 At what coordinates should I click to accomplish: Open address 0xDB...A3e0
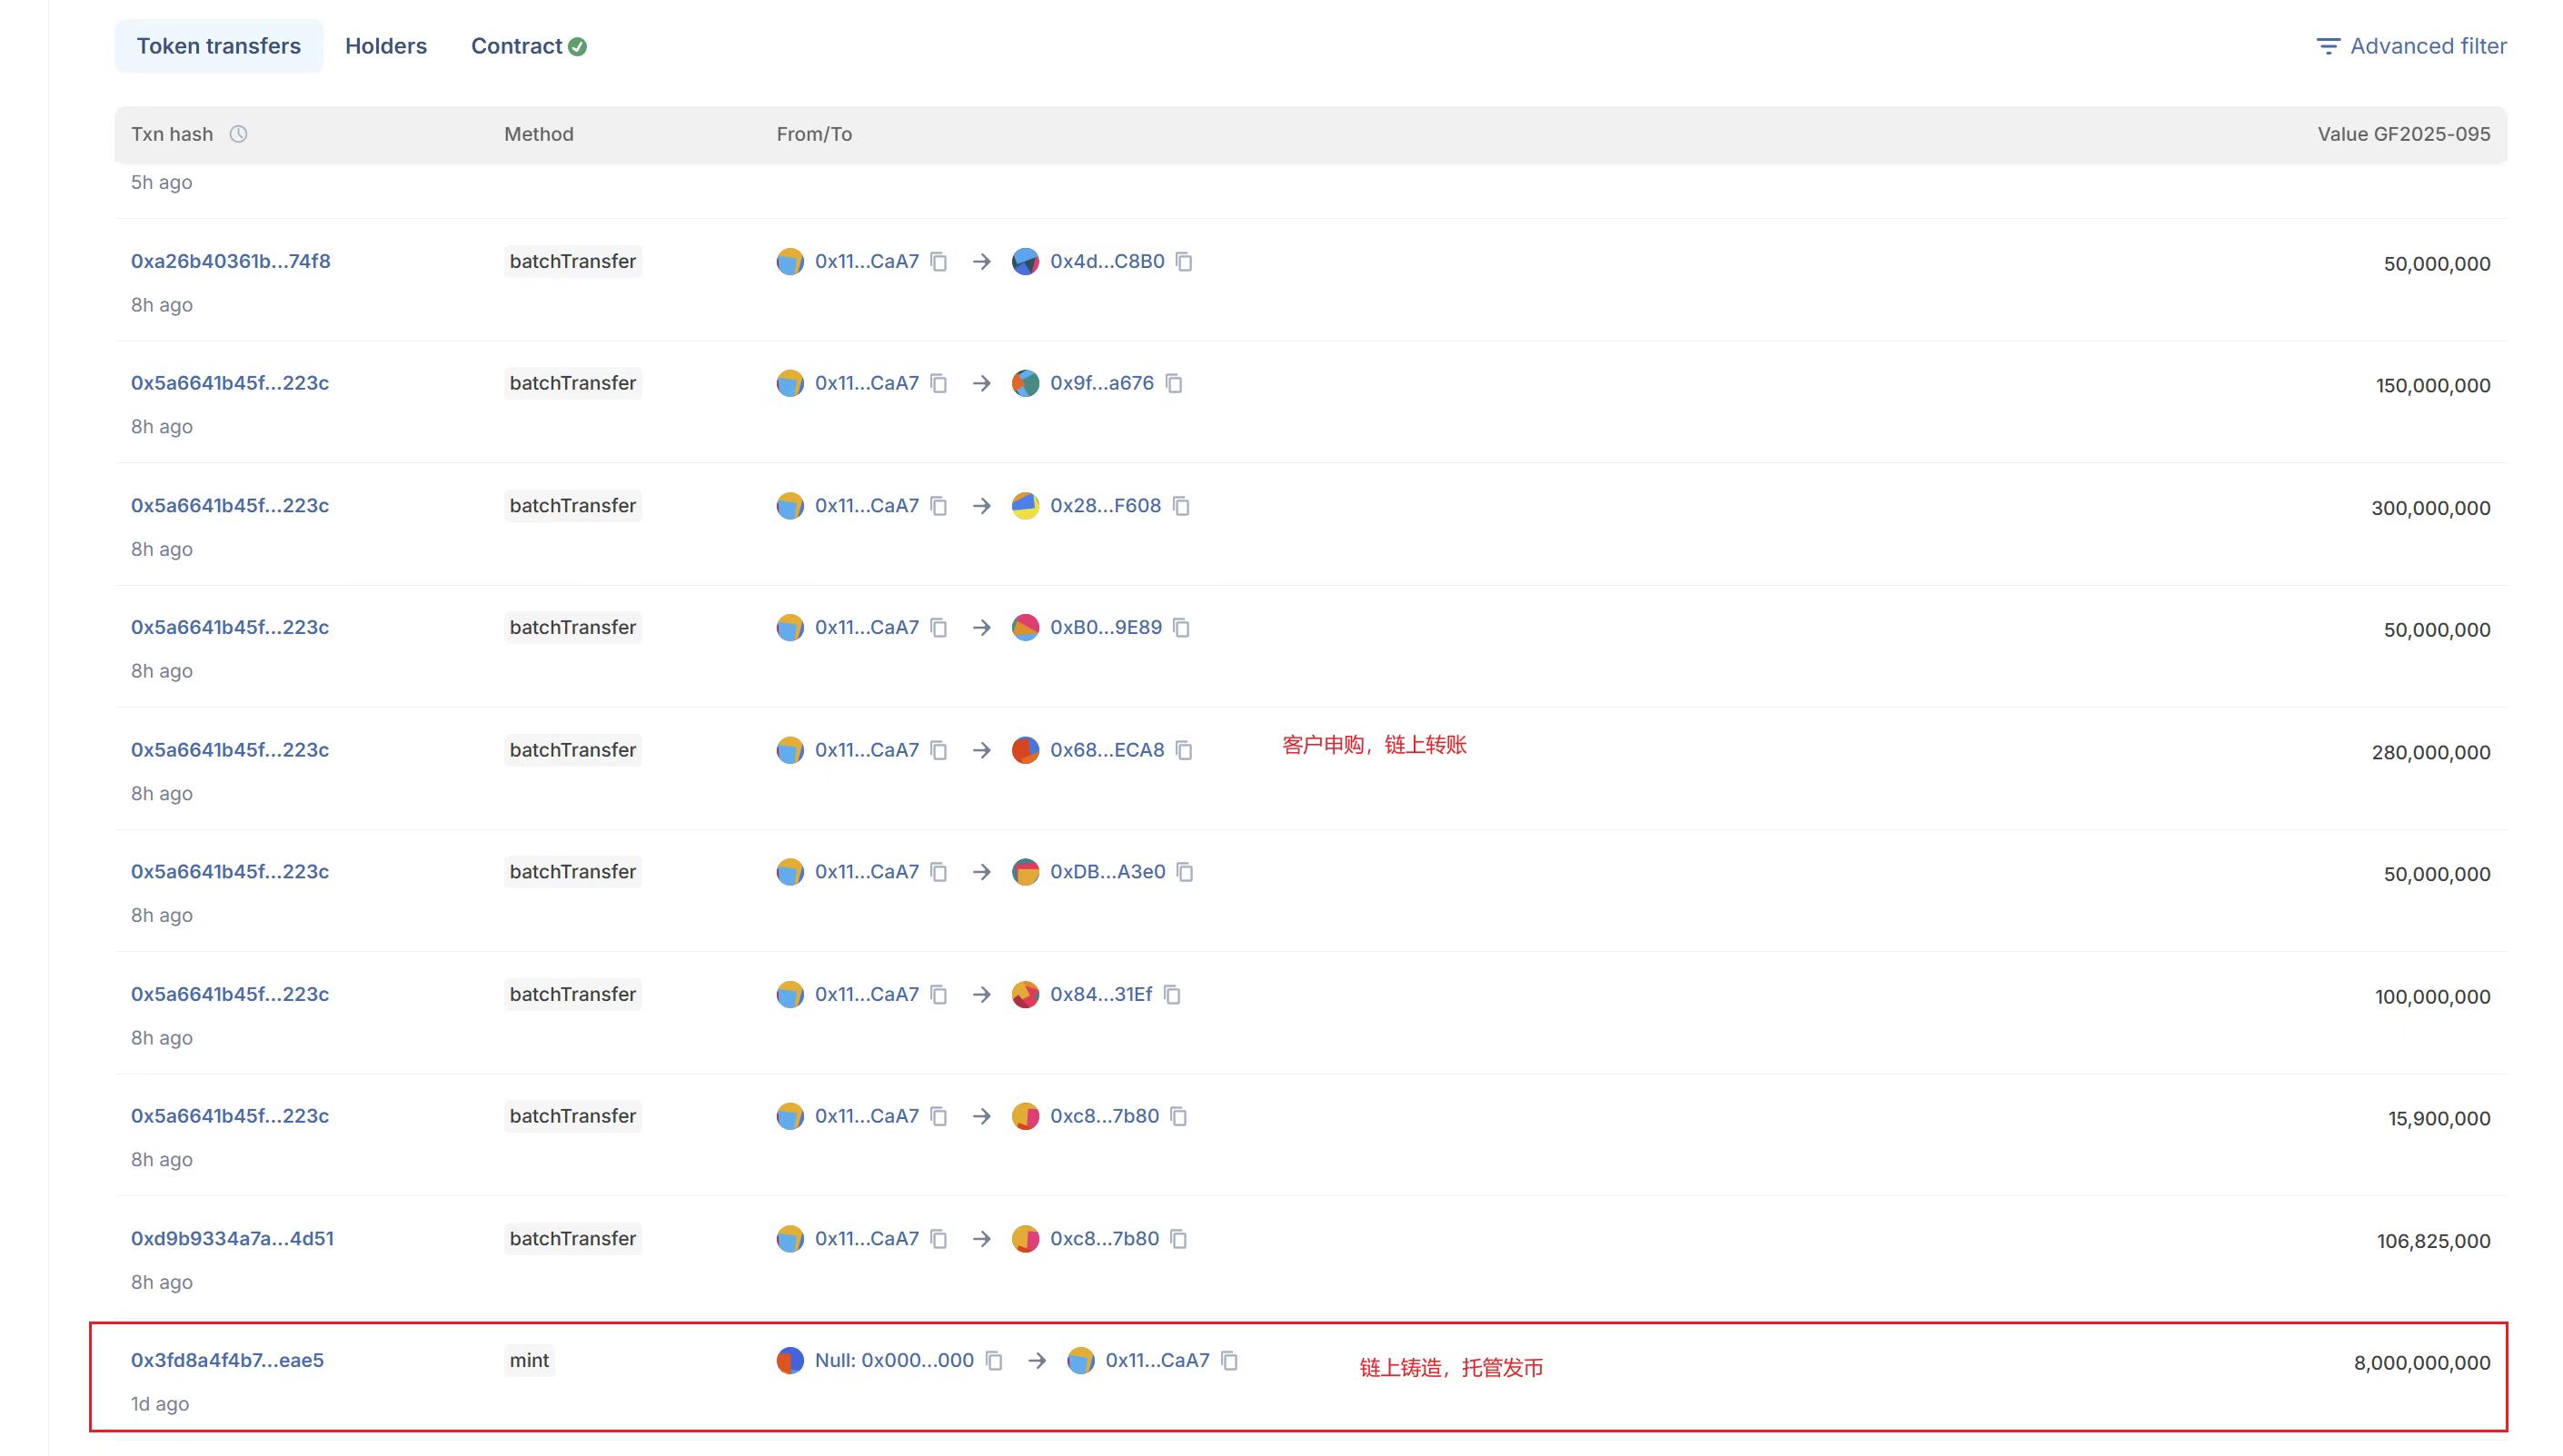pos(1108,871)
